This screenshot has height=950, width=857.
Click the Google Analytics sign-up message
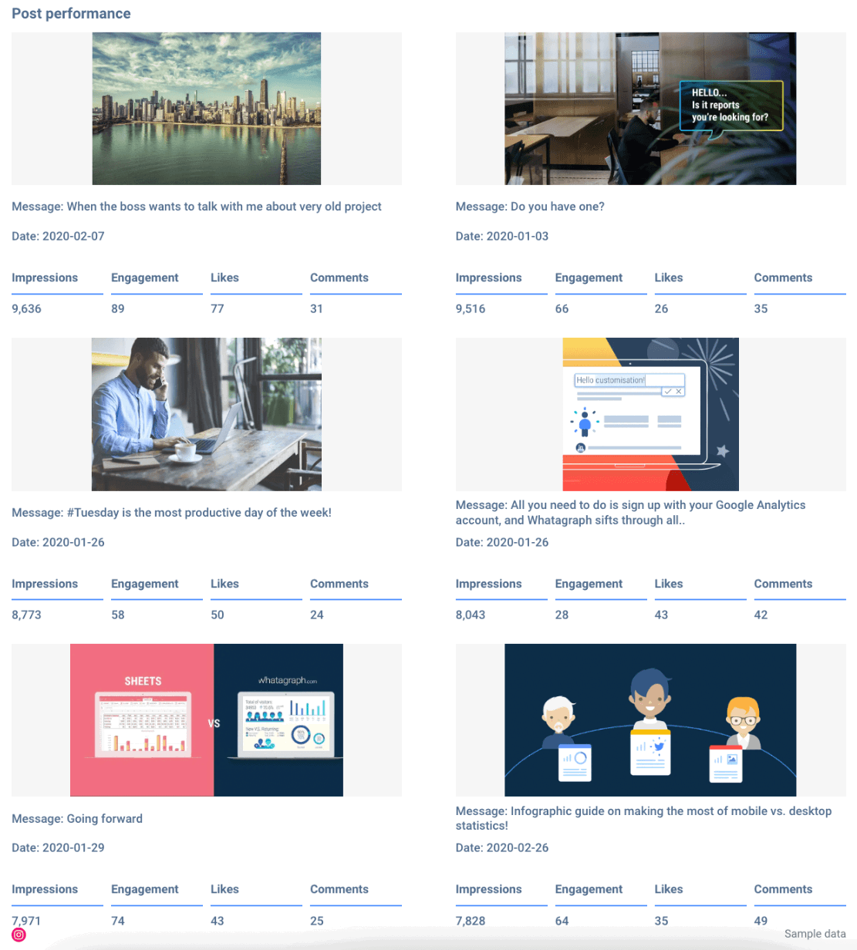pos(630,512)
